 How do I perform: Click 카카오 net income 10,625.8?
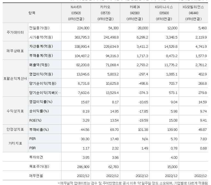(112, 83)
